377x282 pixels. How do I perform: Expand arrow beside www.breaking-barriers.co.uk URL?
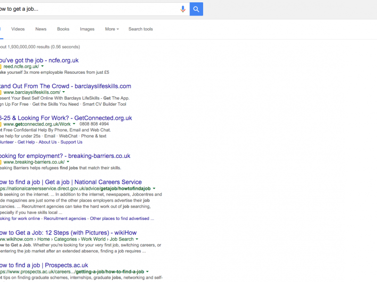pos(68,162)
